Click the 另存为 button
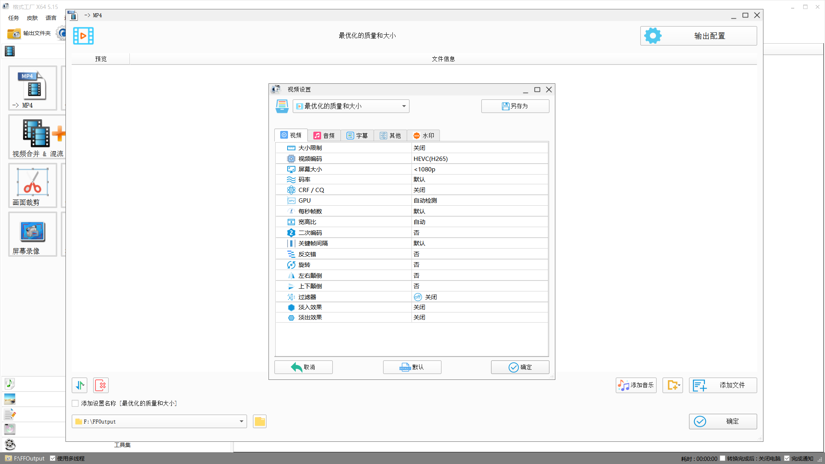This screenshot has height=464, width=825. [515, 106]
